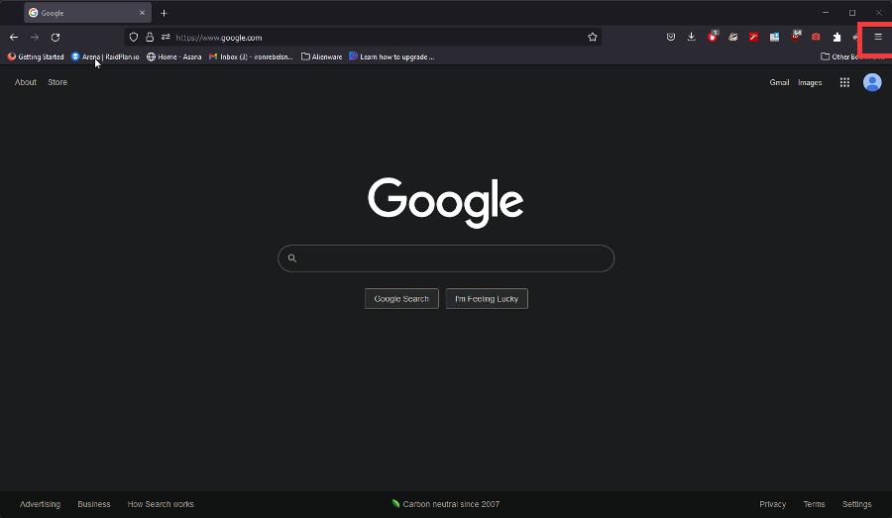Click the blue square extension icon
The image size is (892, 518).
tap(774, 37)
